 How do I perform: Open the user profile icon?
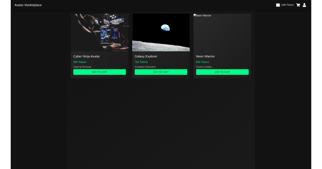click(x=304, y=5)
